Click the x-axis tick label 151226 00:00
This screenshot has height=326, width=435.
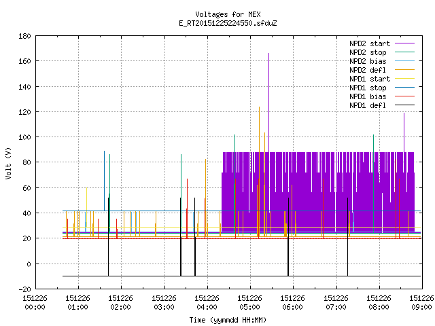pyautogui.click(x=35, y=303)
